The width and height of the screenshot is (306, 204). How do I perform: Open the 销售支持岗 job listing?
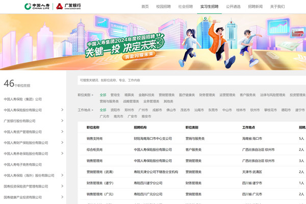point(95,138)
